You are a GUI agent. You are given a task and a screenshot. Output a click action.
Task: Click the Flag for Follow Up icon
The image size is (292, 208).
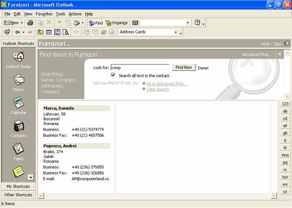(x=59, y=23)
